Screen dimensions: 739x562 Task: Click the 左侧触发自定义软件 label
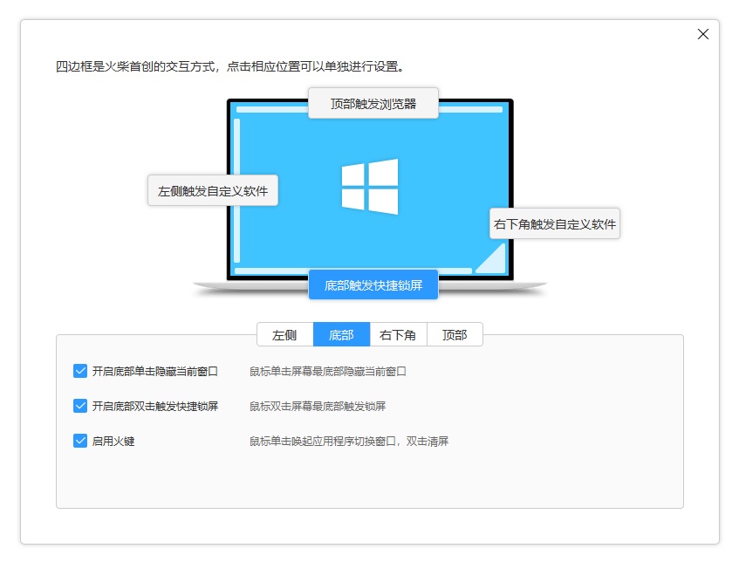[213, 189]
